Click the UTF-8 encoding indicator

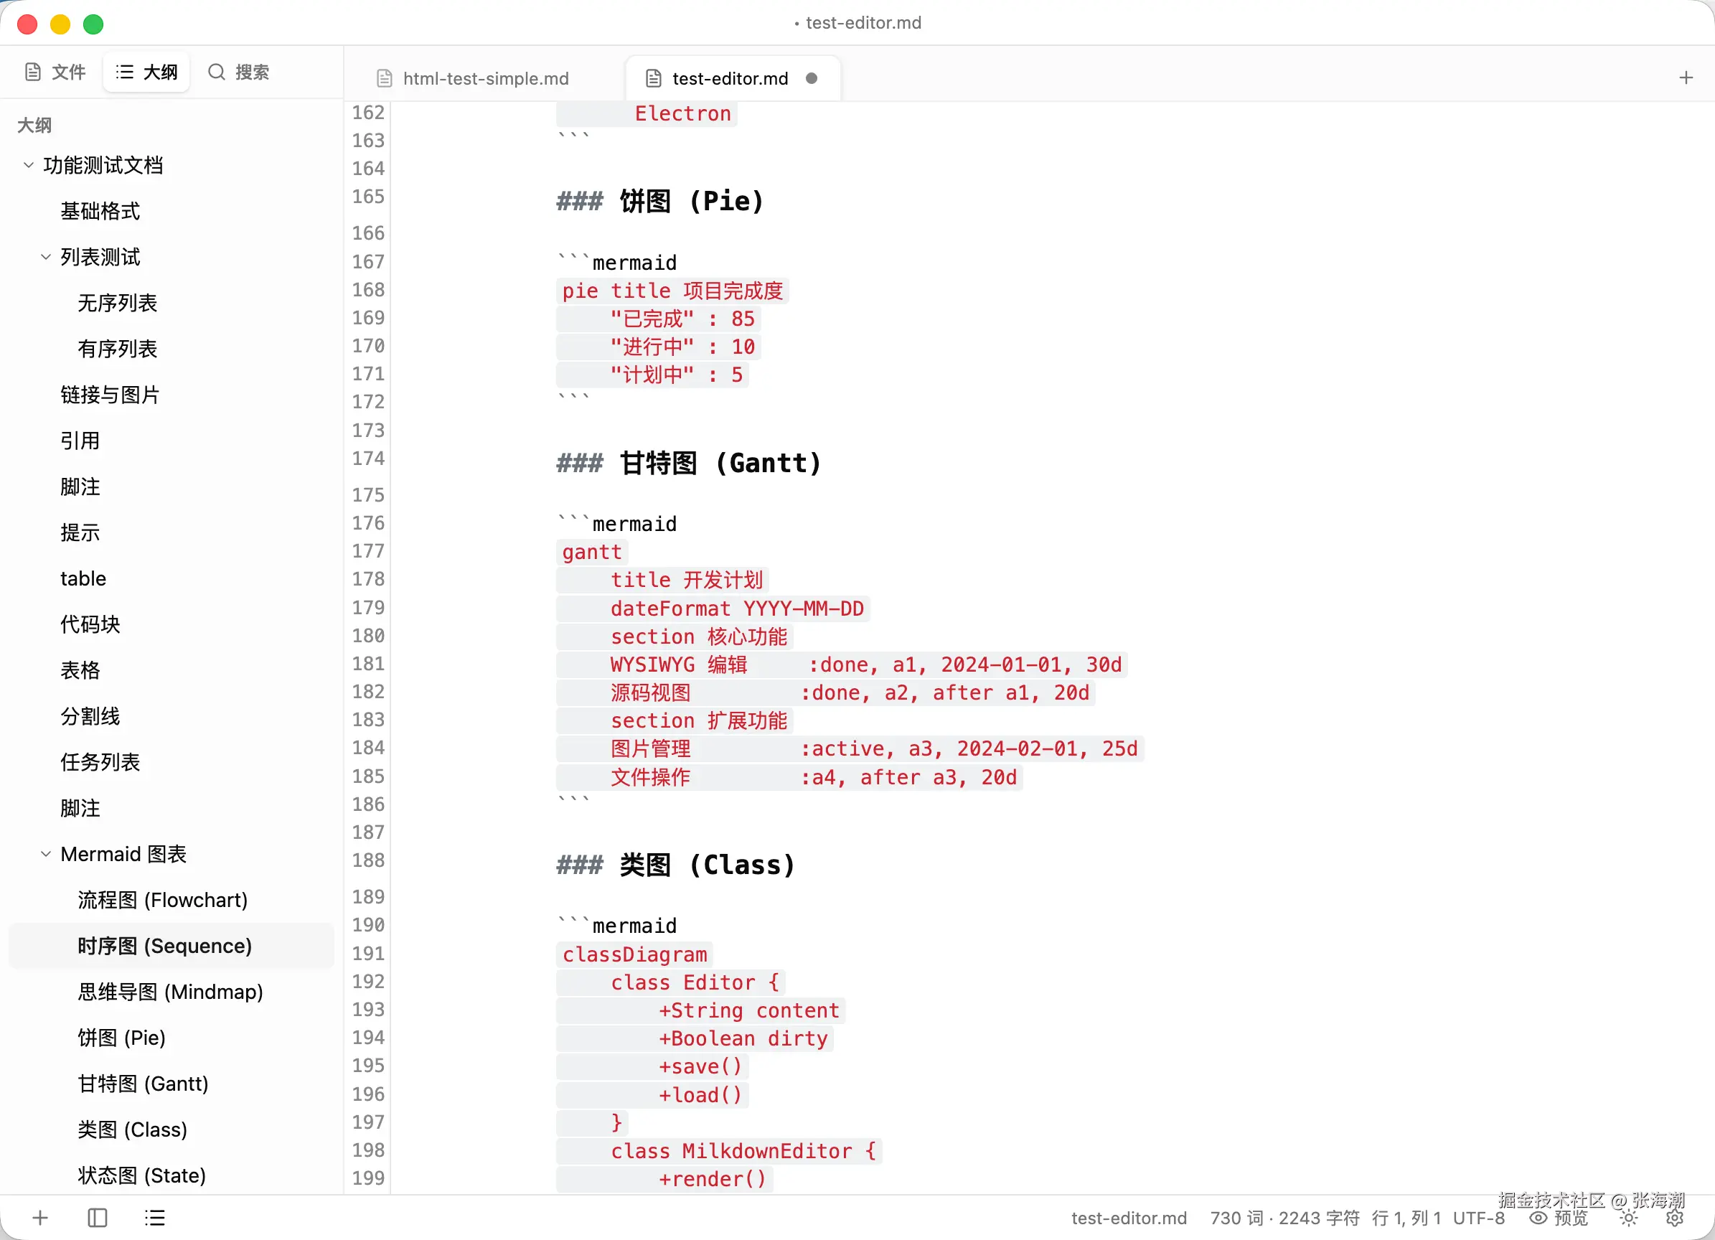click(1478, 1218)
